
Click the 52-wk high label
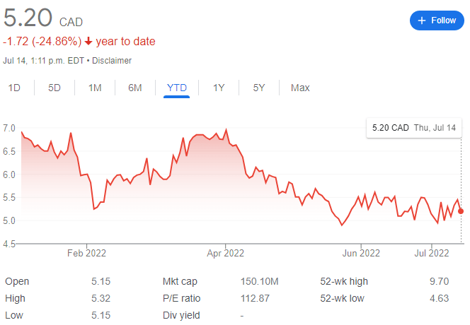[344, 282]
